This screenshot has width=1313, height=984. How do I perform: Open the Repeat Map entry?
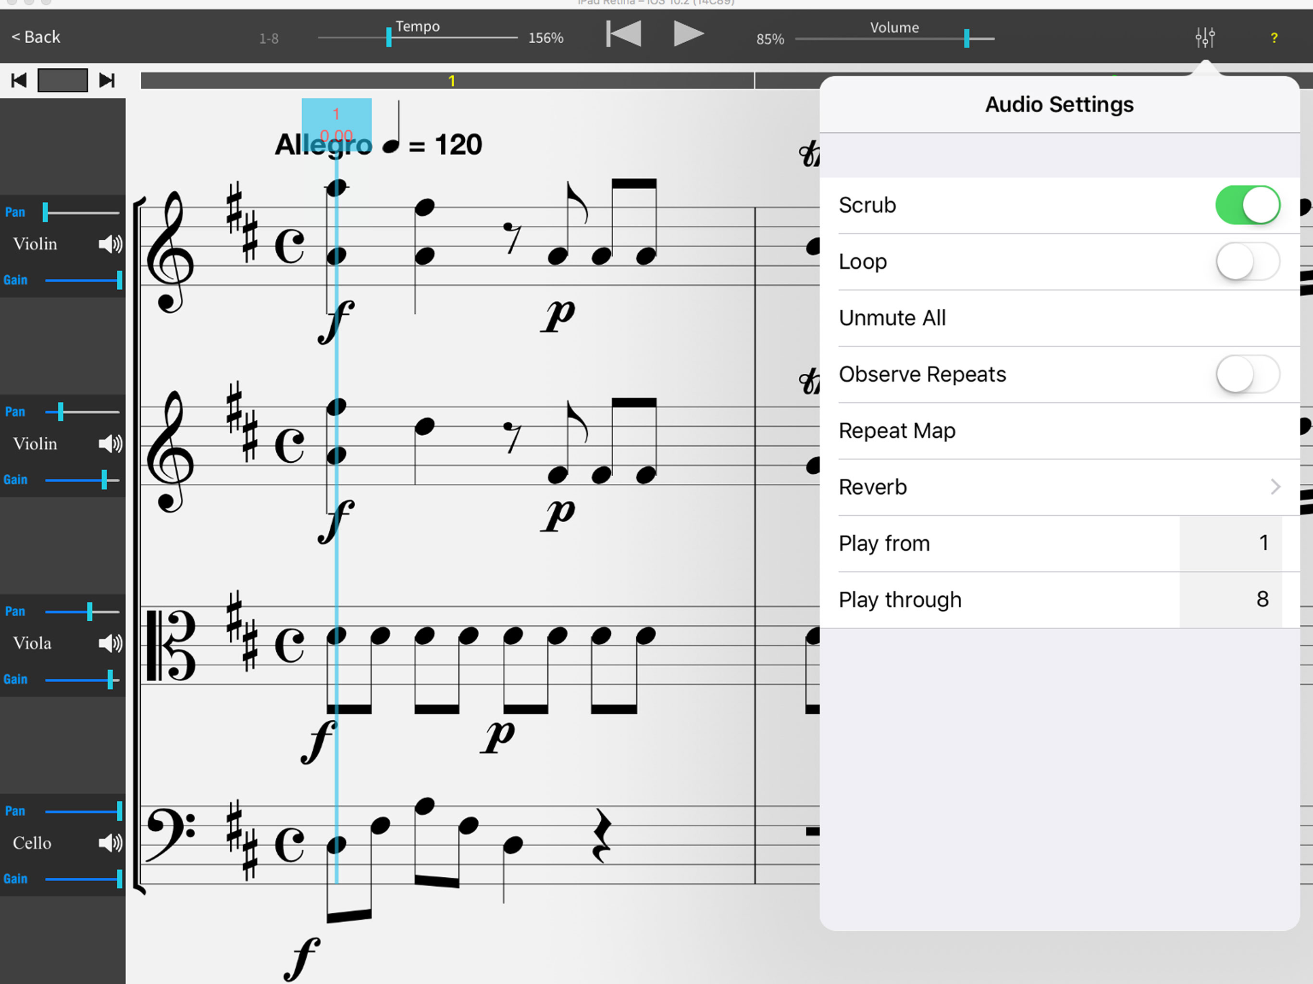click(897, 431)
